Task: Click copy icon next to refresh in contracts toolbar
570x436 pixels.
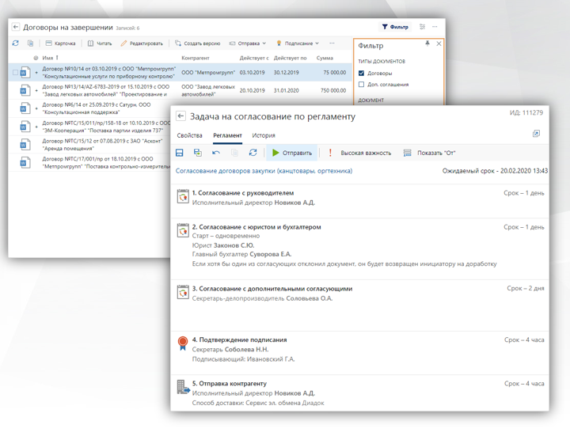Action: click(31, 44)
